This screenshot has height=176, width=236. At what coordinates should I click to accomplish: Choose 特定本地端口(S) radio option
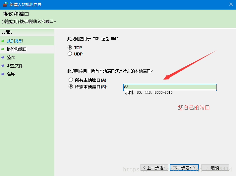(x=71, y=87)
